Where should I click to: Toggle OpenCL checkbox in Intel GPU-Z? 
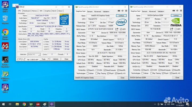point(87,70)
